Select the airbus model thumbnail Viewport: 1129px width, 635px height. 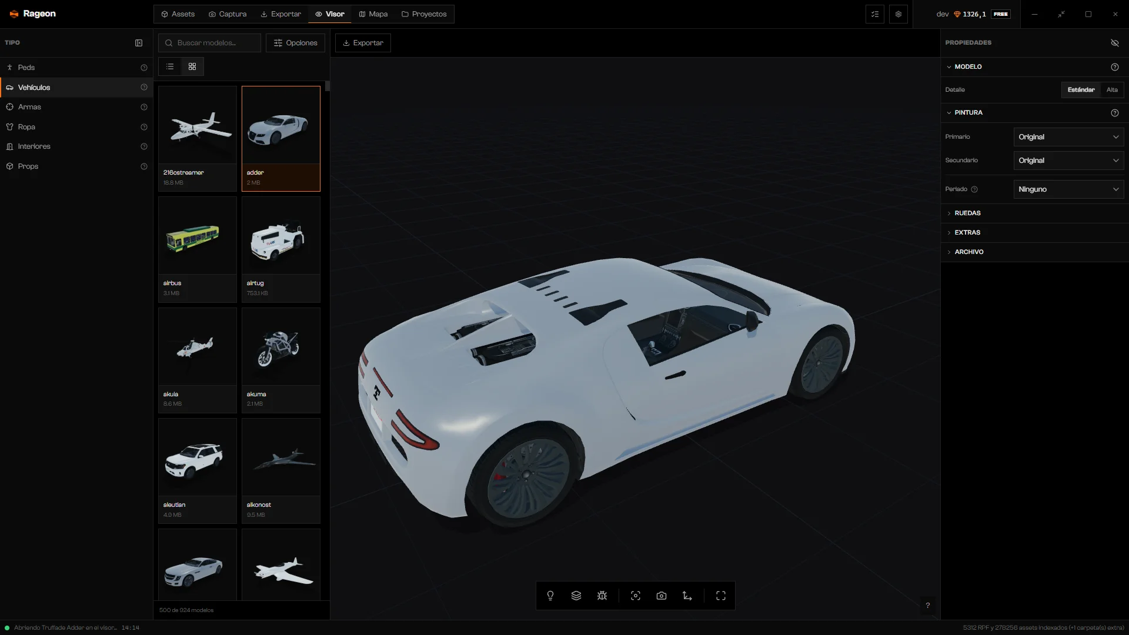tap(198, 249)
